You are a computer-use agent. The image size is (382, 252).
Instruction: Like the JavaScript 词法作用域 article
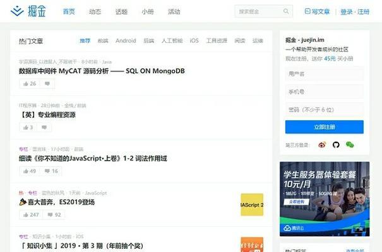(30, 171)
